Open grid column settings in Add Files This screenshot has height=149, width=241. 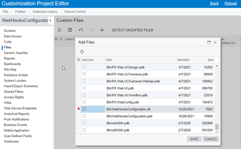coord(79,60)
